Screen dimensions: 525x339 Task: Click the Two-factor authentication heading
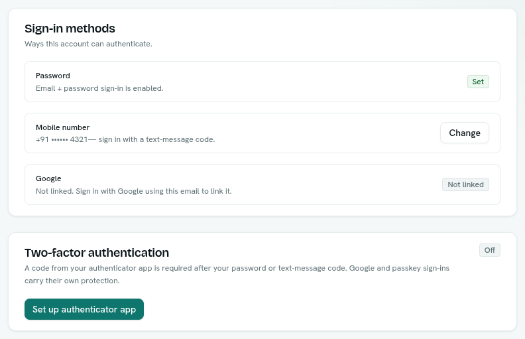click(x=97, y=253)
